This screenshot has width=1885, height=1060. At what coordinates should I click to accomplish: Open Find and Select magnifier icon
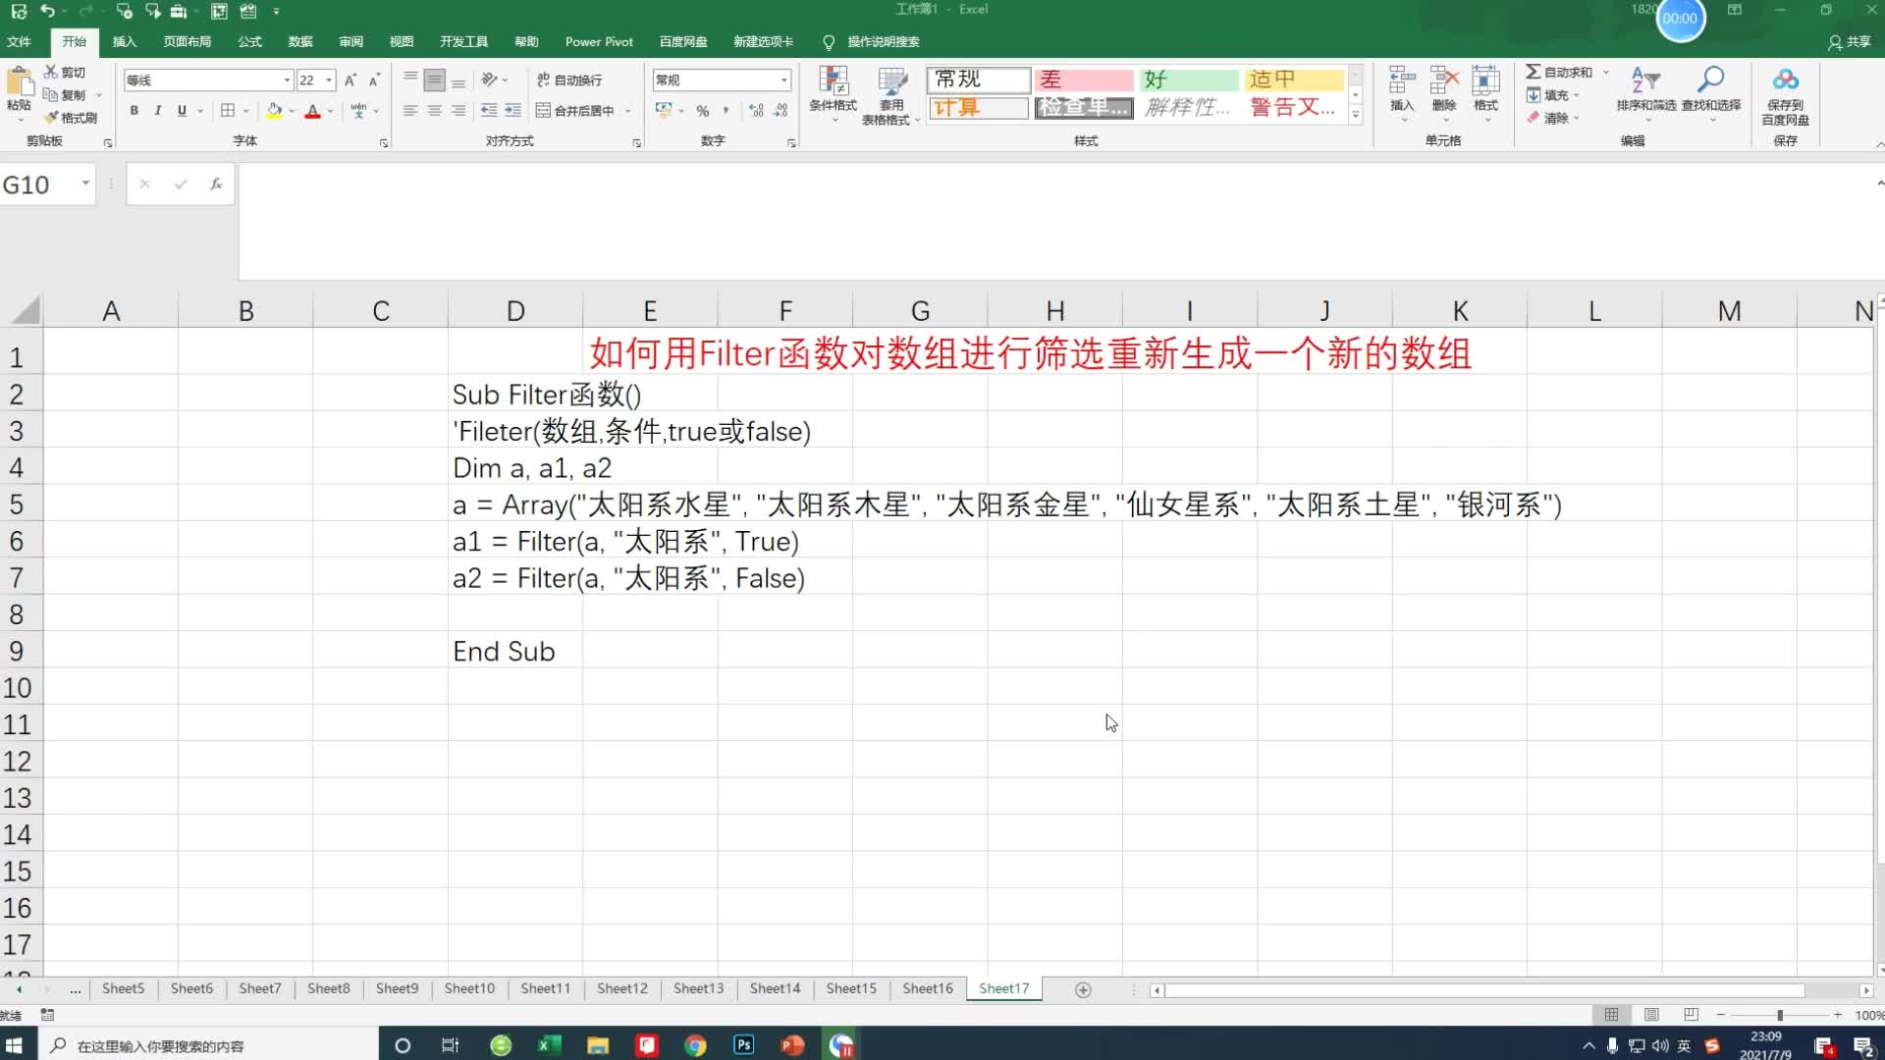pos(1710,80)
